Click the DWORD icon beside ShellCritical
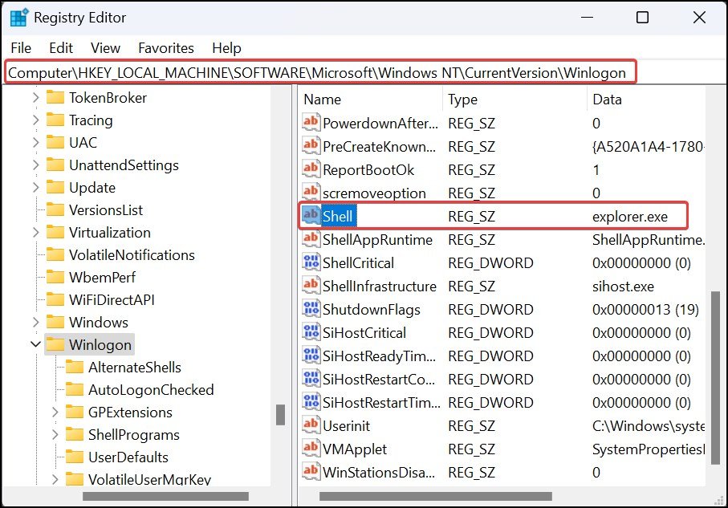 (311, 262)
